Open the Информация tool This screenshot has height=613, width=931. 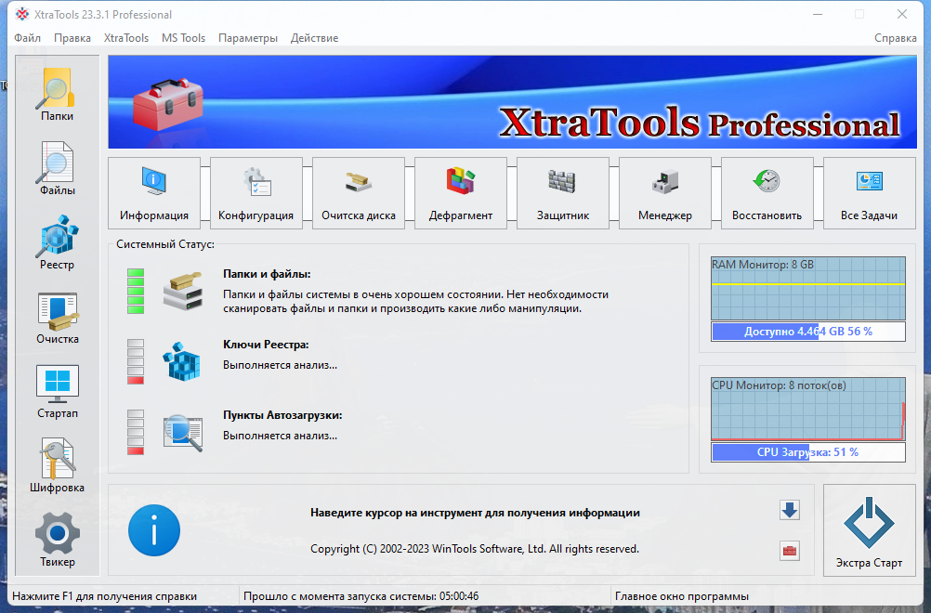(153, 192)
